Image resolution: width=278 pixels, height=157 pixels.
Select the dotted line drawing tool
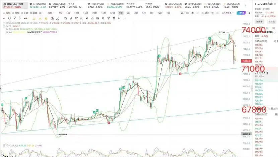(26, 18)
